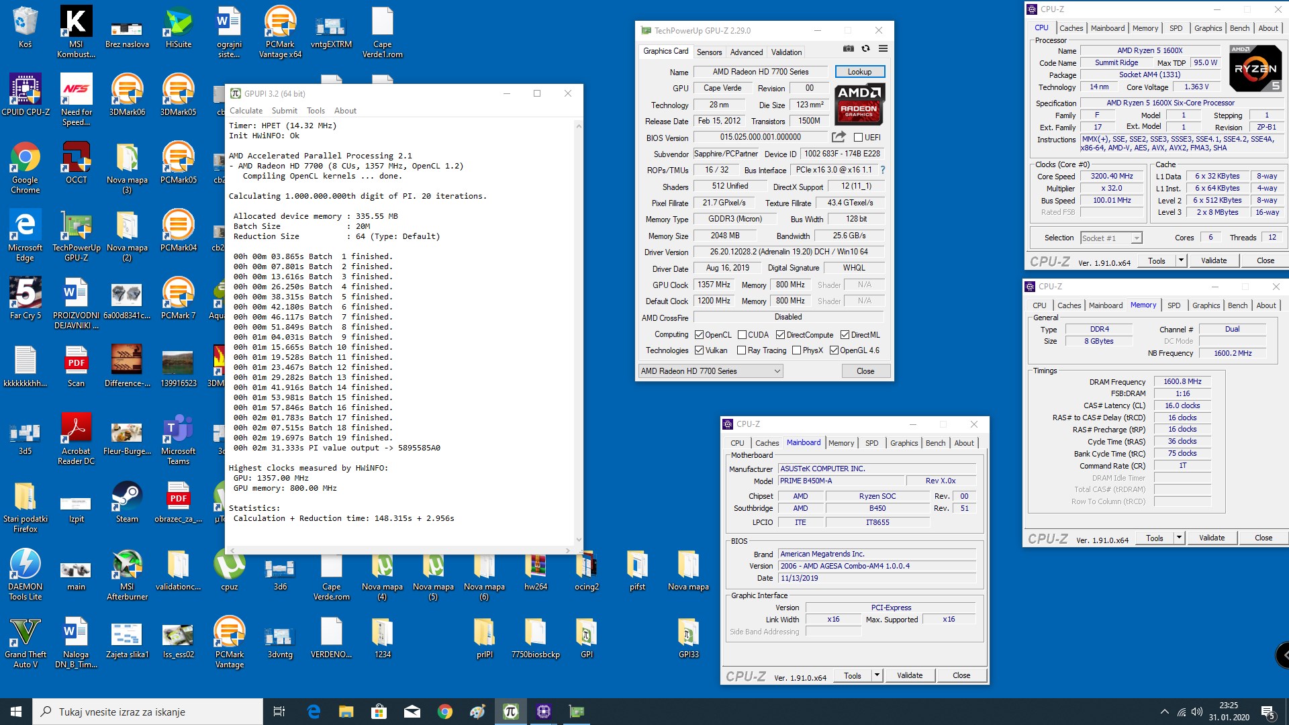Open Grand Theft Auto V desktop icon
Screen dimensions: 1289x725
coord(26,642)
